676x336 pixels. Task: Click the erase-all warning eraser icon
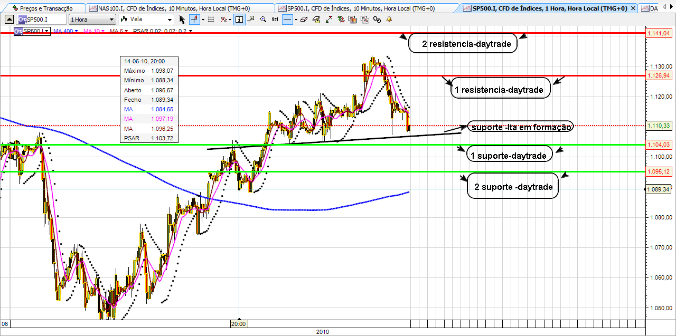[316, 19]
